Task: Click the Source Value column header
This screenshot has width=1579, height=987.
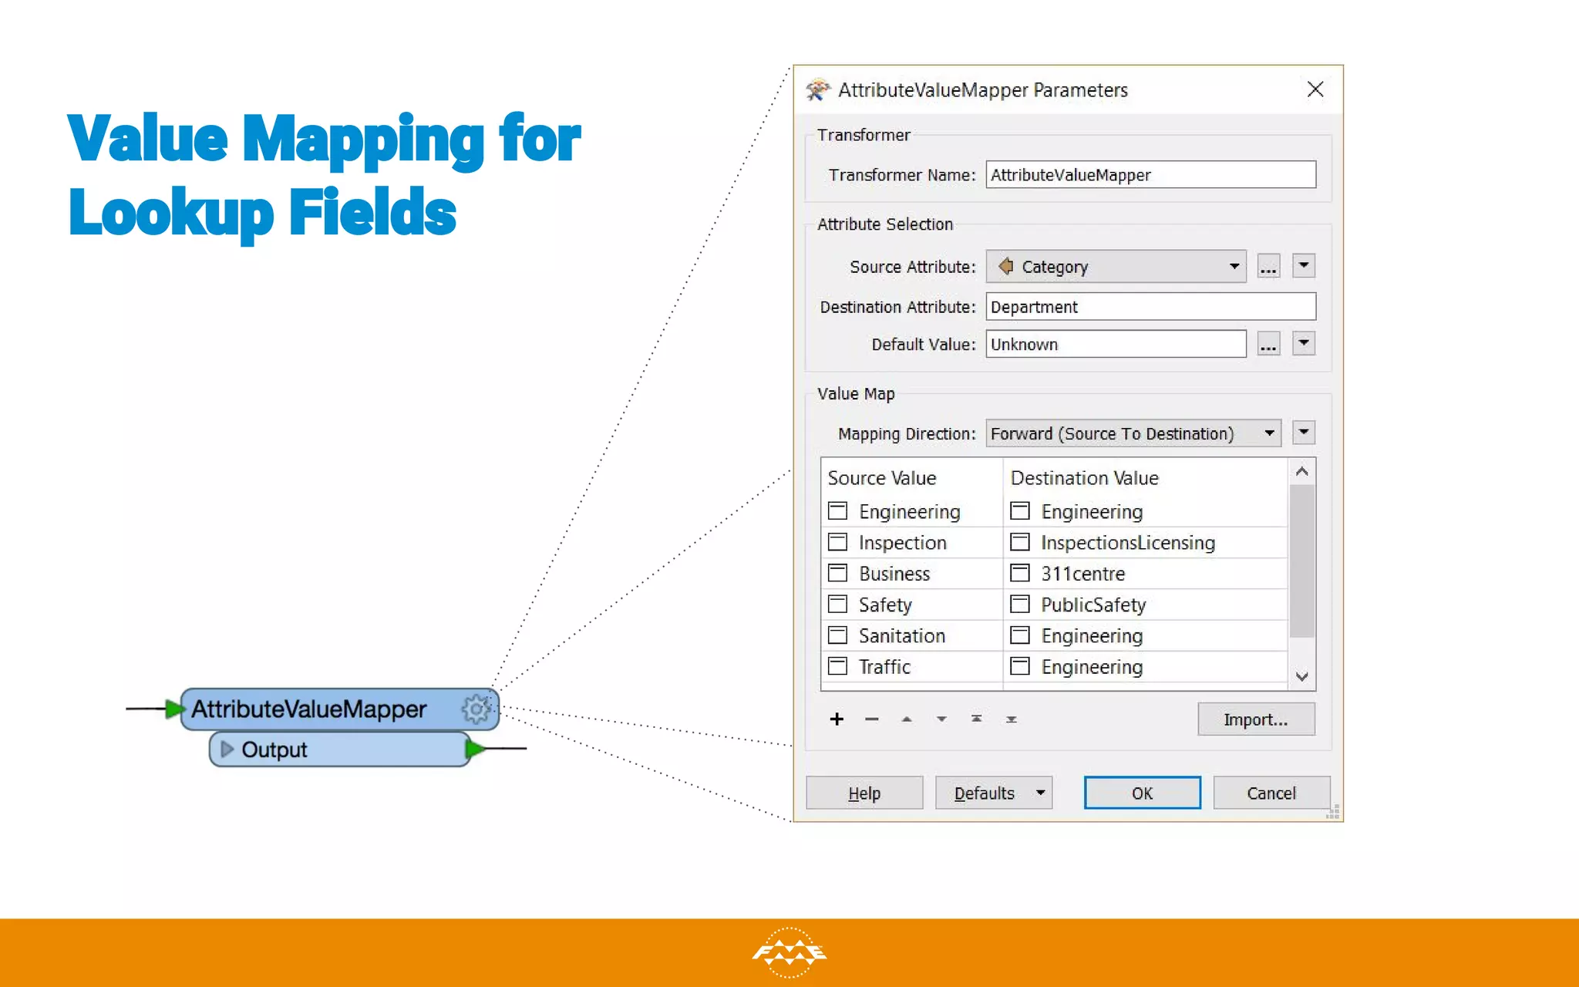Action: click(x=882, y=478)
